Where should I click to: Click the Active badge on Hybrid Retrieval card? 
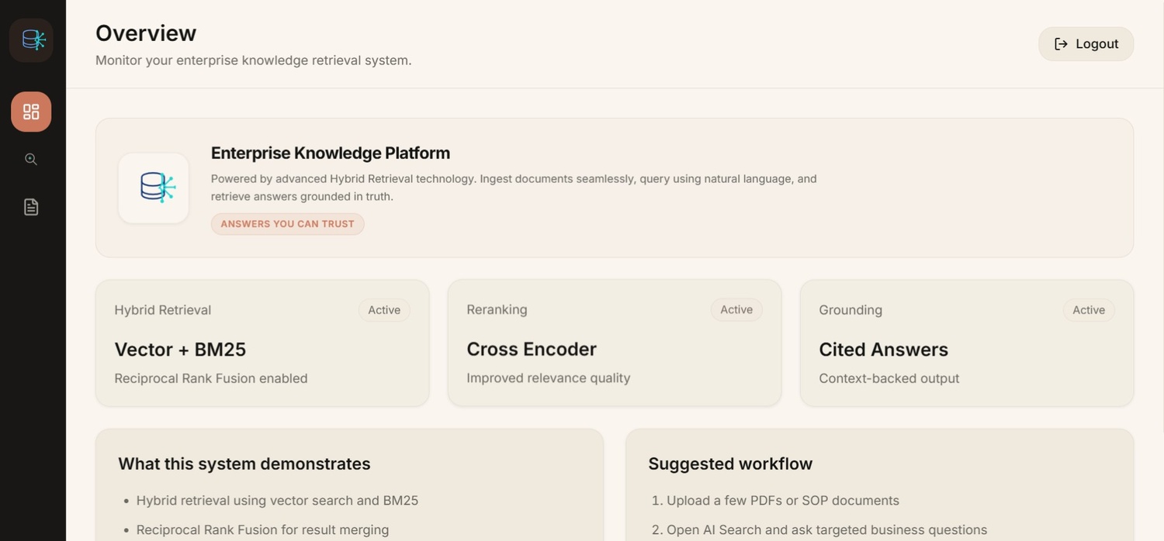click(x=384, y=310)
